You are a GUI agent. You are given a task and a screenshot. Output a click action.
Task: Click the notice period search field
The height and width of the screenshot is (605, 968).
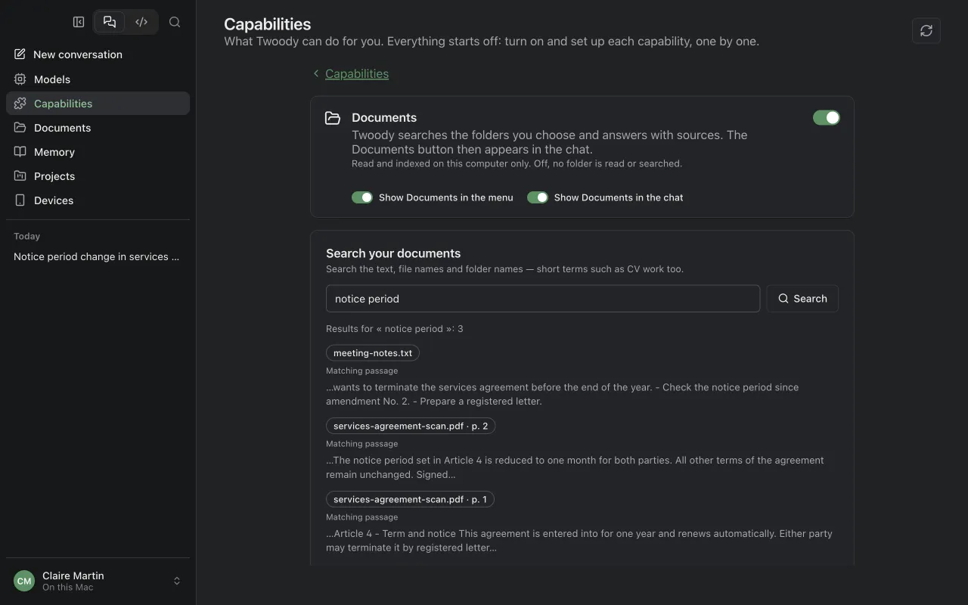point(543,299)
